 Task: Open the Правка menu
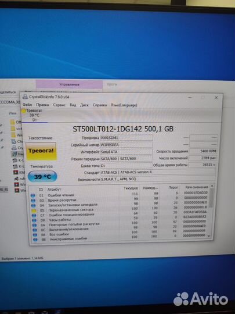[42, 105]
